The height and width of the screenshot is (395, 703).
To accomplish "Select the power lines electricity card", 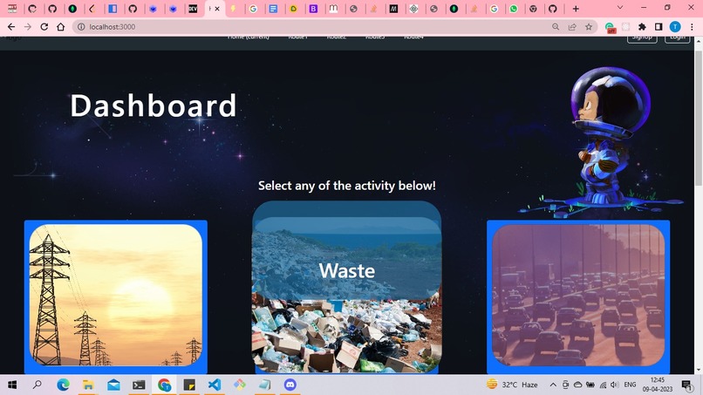I will [x=116, y=296].
